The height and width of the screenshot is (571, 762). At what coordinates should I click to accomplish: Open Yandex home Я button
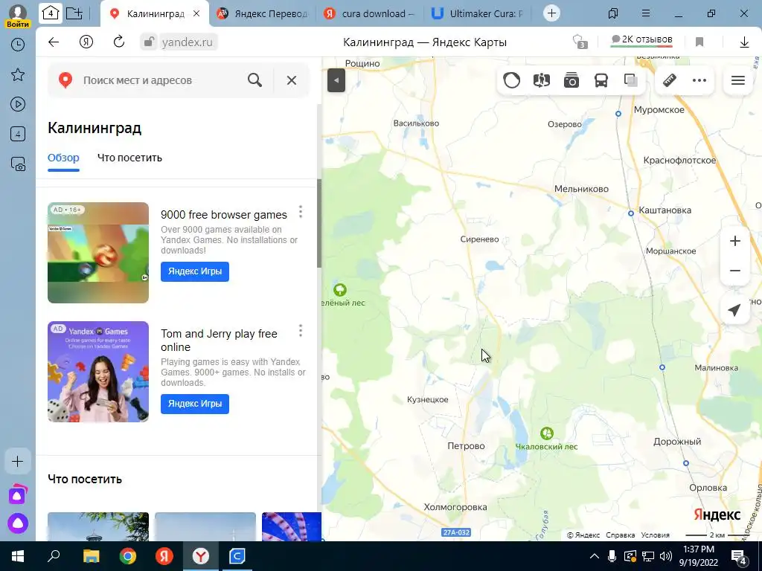(86, 42)
